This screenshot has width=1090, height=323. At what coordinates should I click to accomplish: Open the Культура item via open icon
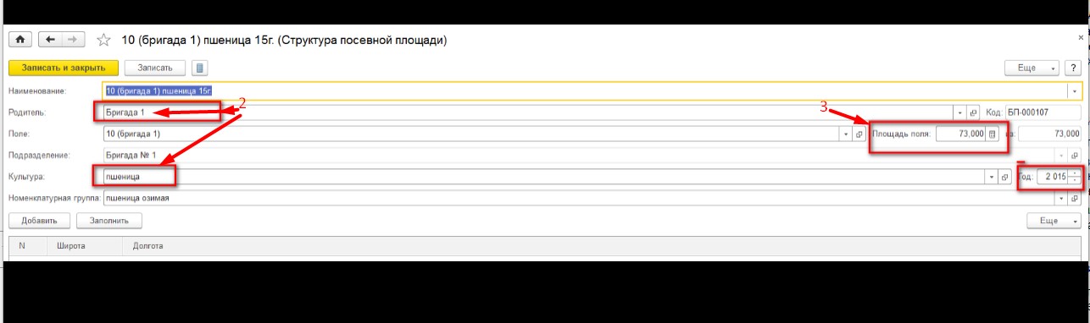point(1004,178)
